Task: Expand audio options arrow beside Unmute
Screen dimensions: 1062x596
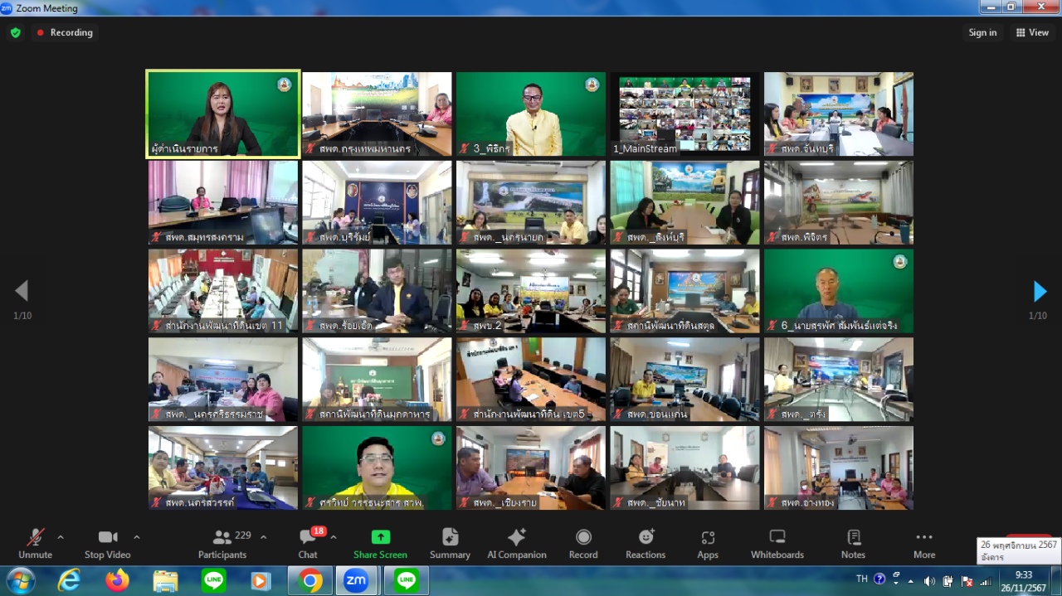Action: pyautogui.click(x=61, y=537)
